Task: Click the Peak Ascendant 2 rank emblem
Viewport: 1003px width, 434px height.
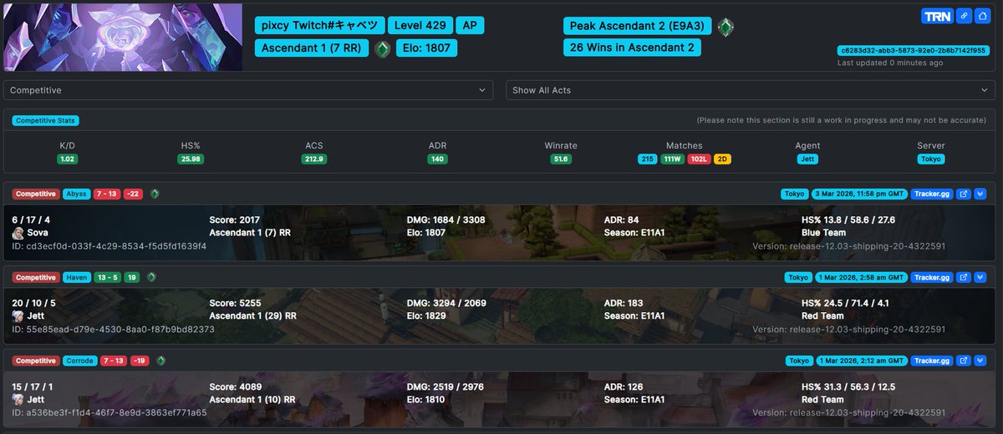Action: click(x=726, y=27)
